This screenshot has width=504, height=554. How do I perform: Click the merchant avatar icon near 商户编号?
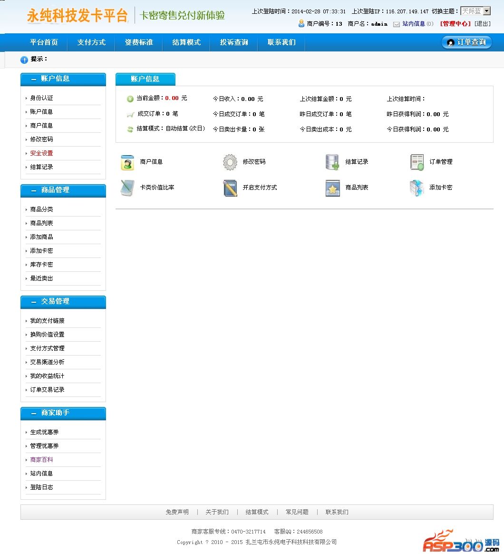pyautogui.click(x=301, y=24)
